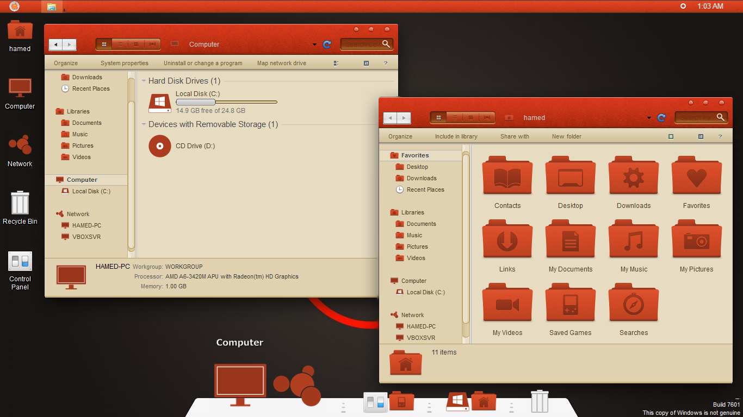Open the Organize menu in Computer window
This screenshot has height=417, width=743.
(x=66, y=64)
